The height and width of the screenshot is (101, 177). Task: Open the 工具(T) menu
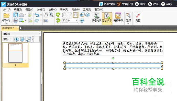pyautogui.click(x=87, y=10)
